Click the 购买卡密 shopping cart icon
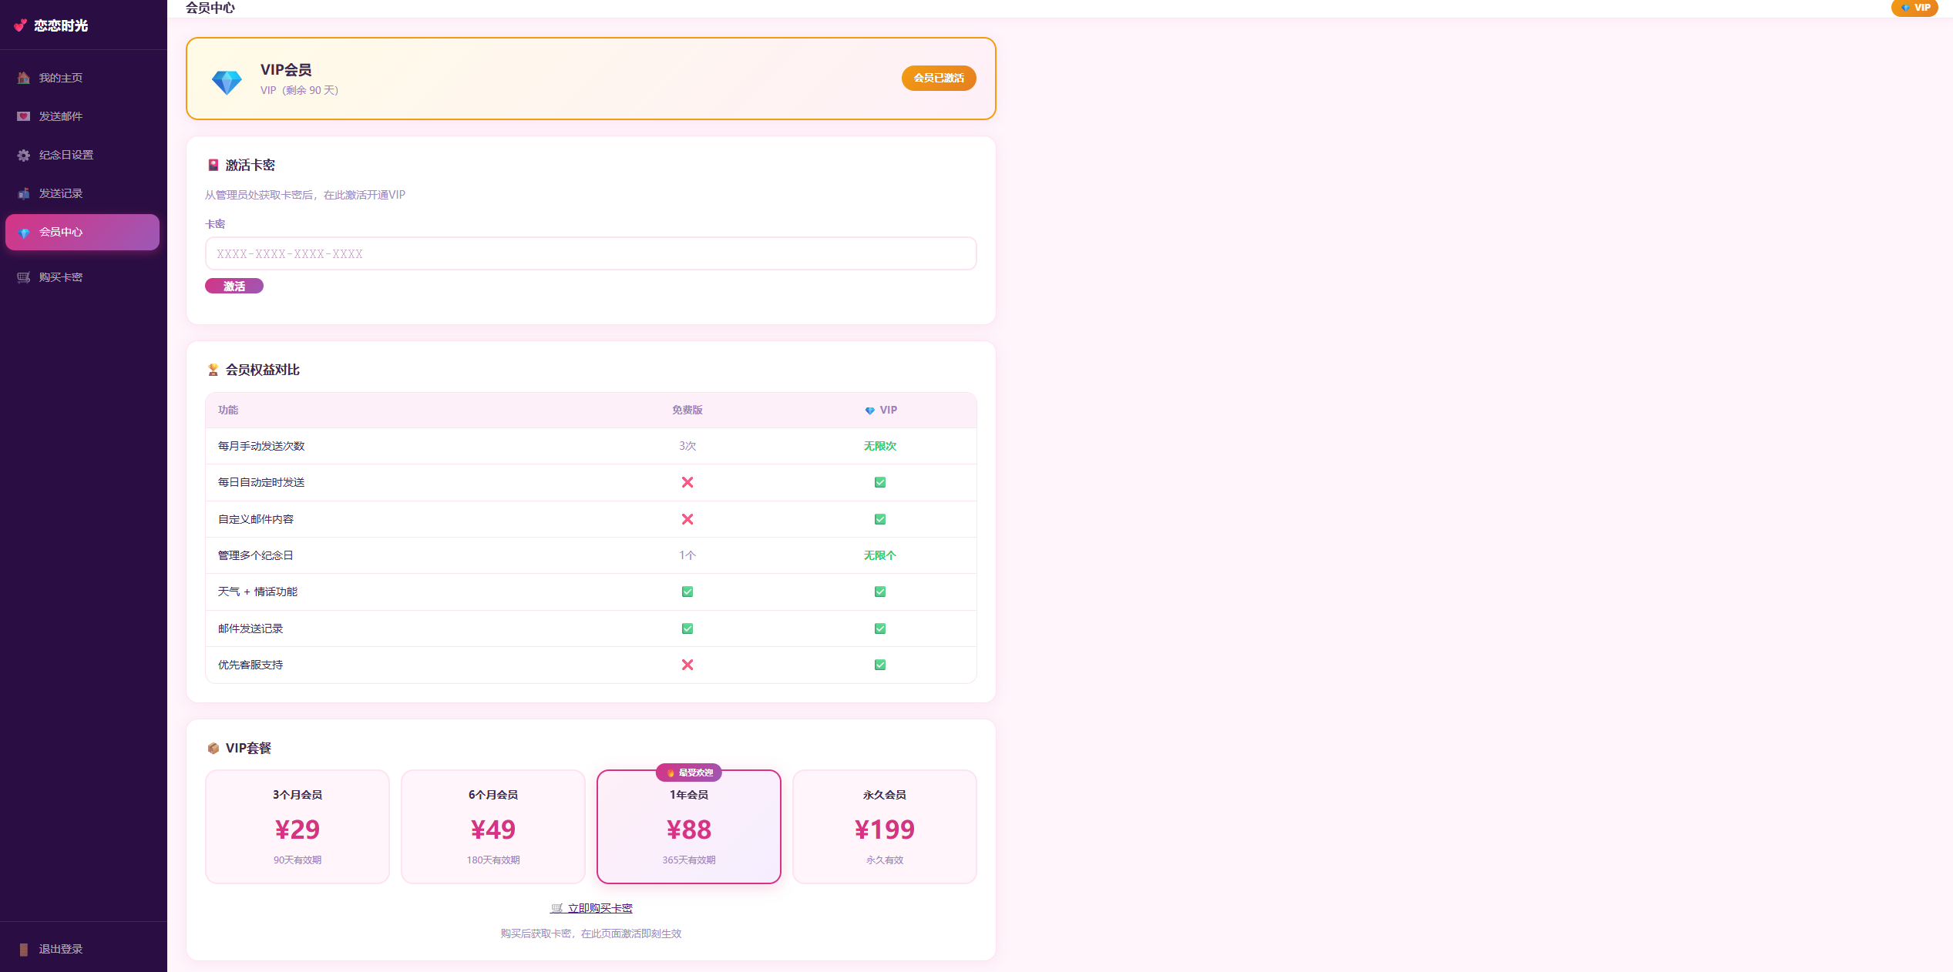Viewport: 1953px width, 972px height. pyautogui.click(x=24, y=277)
